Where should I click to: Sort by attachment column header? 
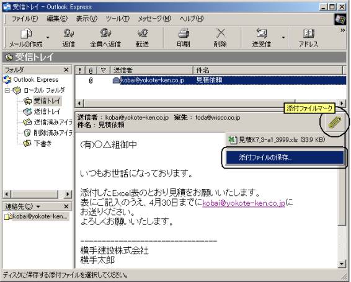click(x=91, y=71)
